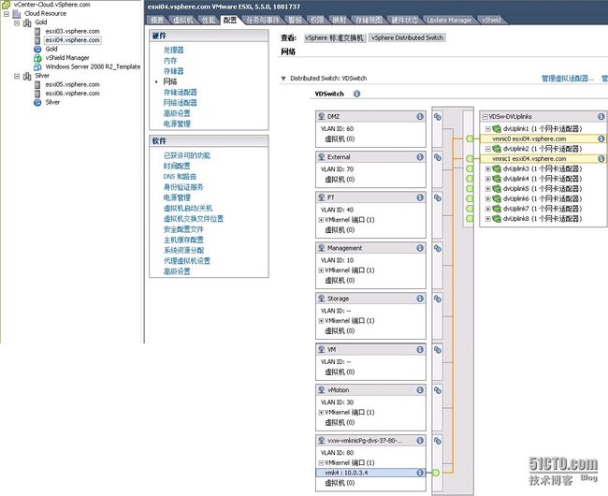
Task: Open Storage port group info icon
Action: [x=420, y=299]
